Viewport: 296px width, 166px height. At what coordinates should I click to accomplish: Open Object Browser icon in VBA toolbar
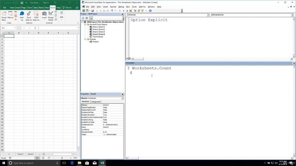(142, 11)
